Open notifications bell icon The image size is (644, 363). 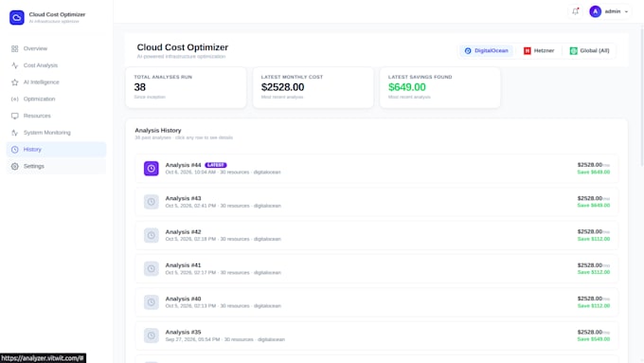pos(576,11)
